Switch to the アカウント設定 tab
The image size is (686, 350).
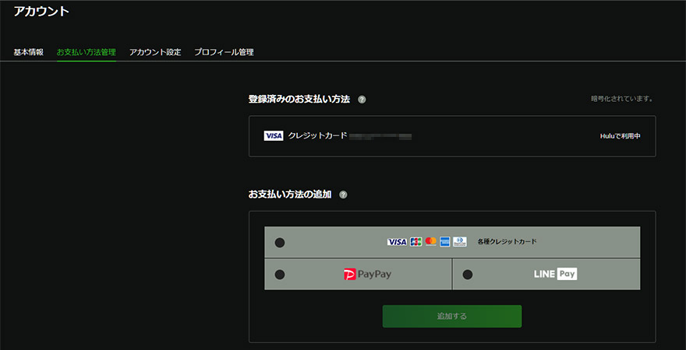155,52
